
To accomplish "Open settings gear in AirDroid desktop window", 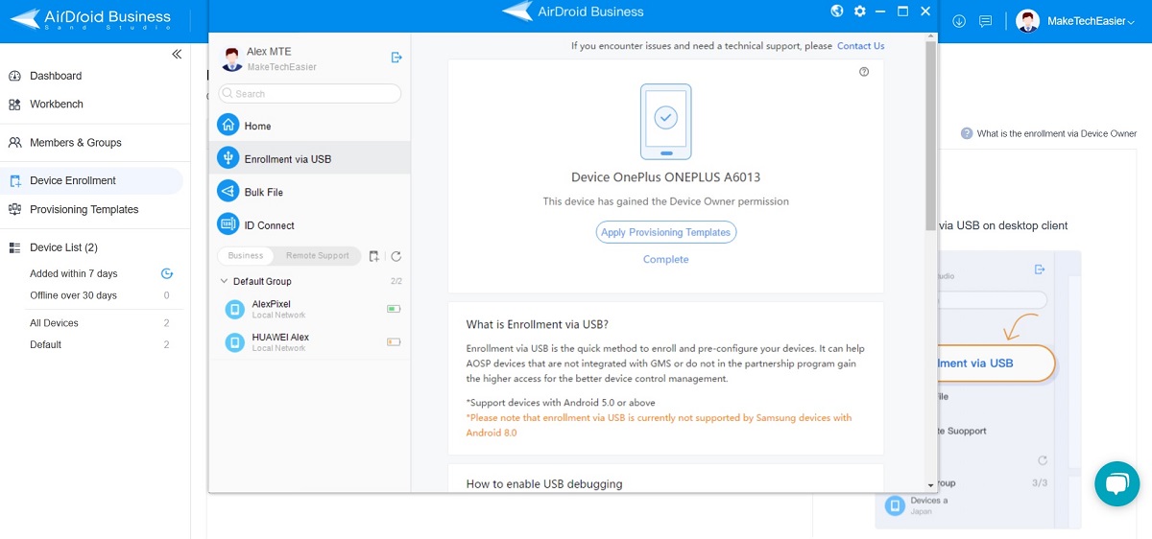I will click(859, 12).
